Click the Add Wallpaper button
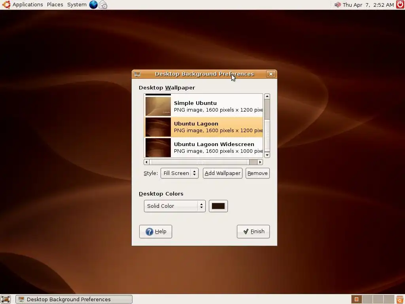This screenshot has width=405, height=304. tap(223, 173)
